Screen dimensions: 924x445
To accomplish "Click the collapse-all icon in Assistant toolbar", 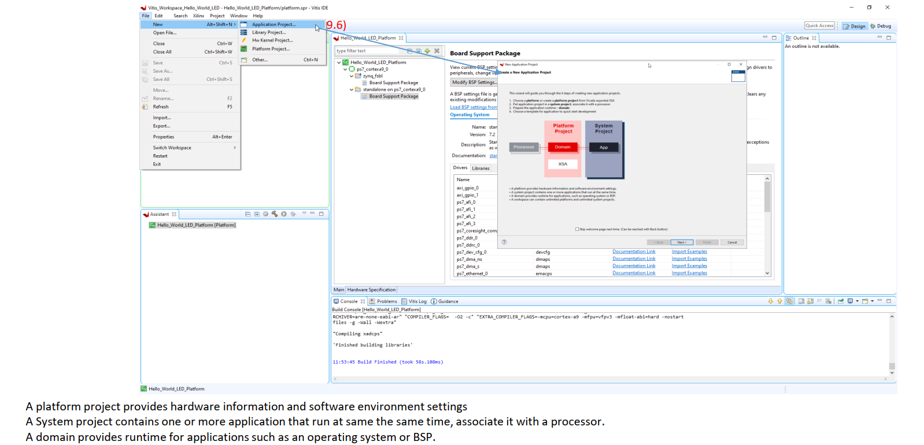I will pyautogui.click(x=247, y=214).
